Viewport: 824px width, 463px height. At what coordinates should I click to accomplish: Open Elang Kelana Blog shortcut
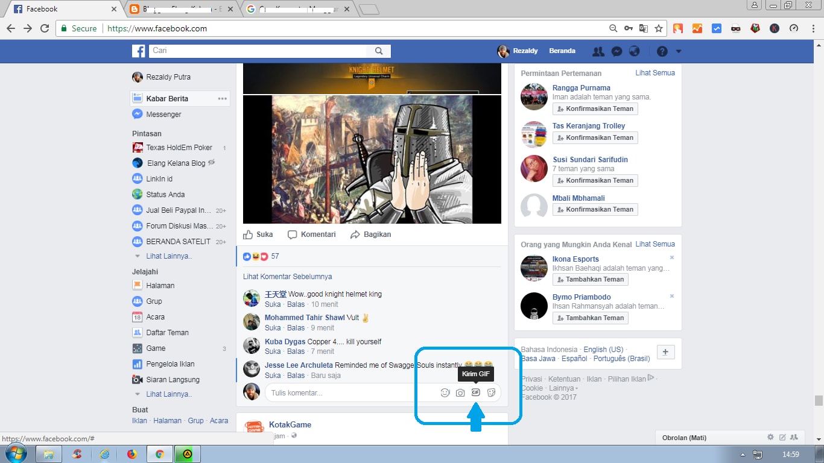[x=175, y=163]
